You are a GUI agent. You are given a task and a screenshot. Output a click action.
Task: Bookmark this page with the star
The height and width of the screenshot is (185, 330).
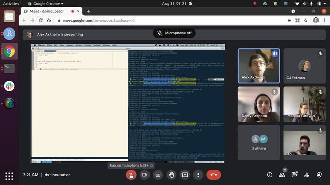click(x=306, y=21)
